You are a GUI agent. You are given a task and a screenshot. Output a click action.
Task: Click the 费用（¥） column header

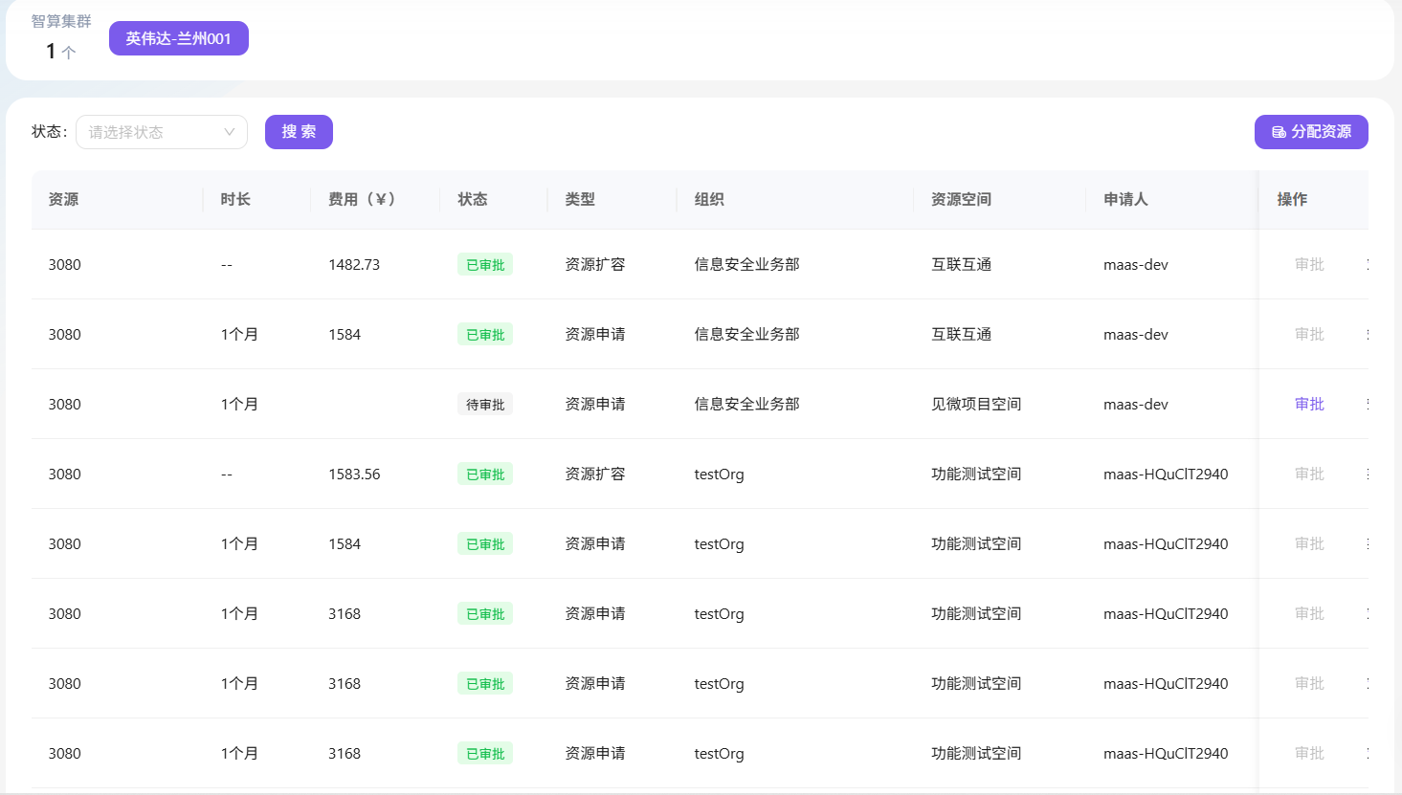362,199
